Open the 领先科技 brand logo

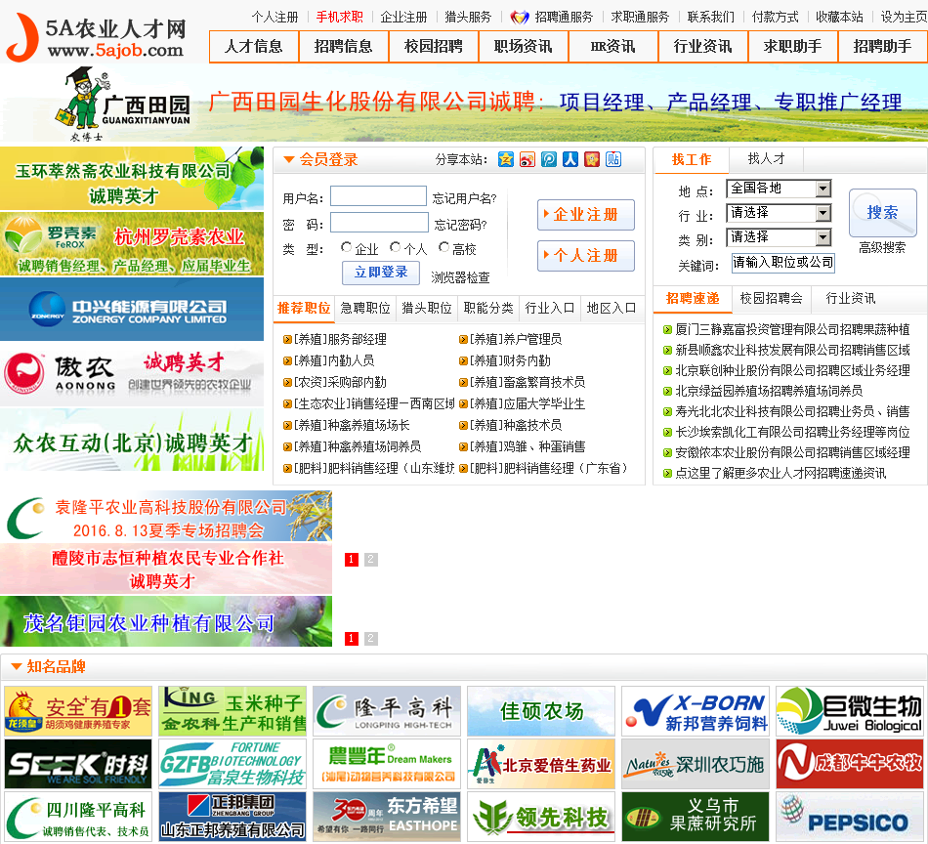tap(541, 817)
